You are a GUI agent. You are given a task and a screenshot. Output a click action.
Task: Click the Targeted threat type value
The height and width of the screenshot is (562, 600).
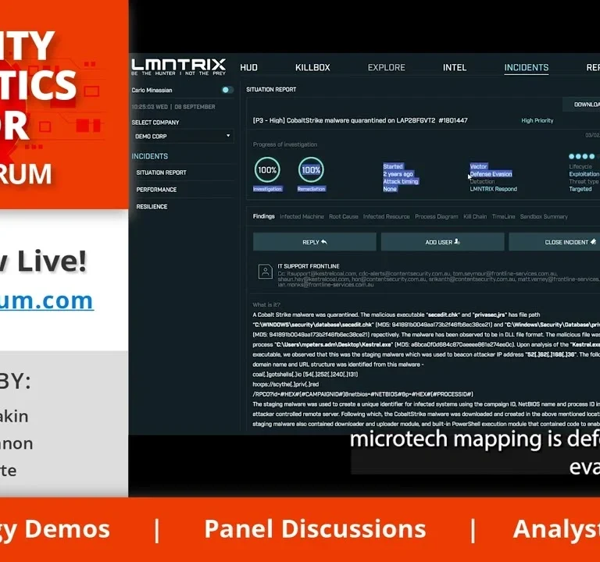pyautogui.click(x=580, y=189)
